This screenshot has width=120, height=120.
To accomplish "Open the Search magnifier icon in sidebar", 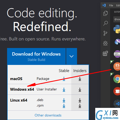I will click(106, 23).
